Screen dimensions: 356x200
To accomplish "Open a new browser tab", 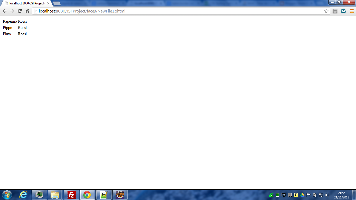I will pos(57,3).
